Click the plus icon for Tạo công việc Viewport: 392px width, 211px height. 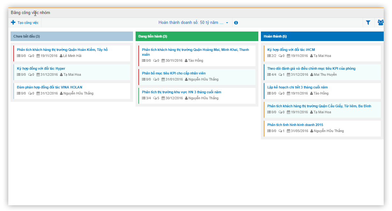[x=13, y=23]
